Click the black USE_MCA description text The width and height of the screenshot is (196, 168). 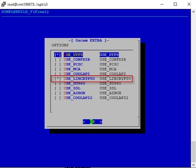point(108,69)
